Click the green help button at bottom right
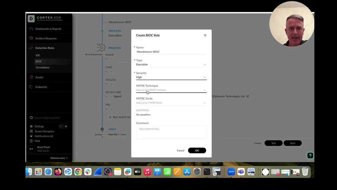 tap(310, 156)
